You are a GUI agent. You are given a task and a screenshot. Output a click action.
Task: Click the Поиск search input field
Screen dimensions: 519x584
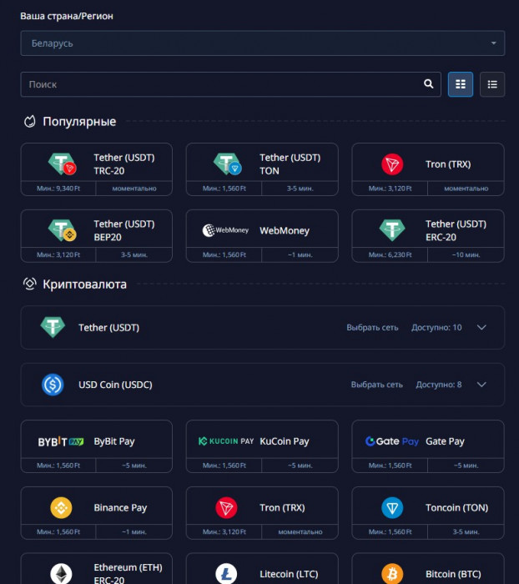(x=230, y=84)
